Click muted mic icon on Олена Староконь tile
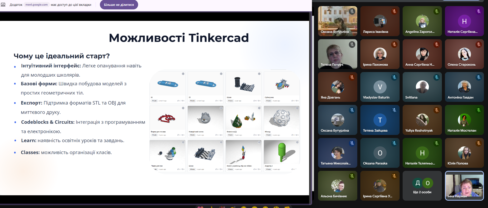This screenshot has width=488, height=208. [x=479, y=45]
